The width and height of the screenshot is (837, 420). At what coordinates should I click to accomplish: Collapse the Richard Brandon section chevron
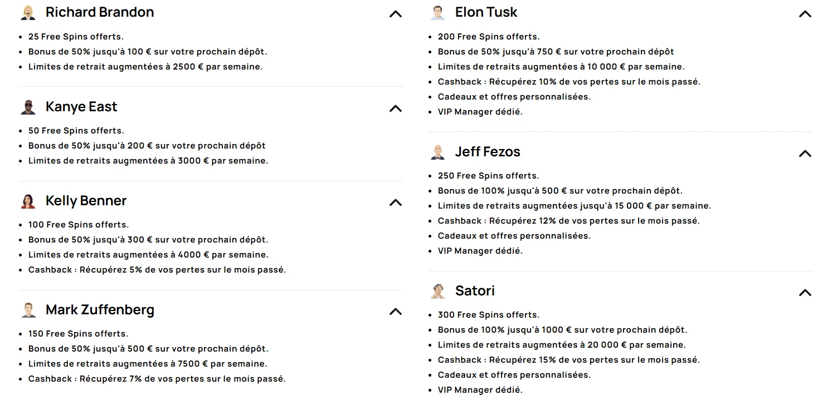tap(396, 14)
